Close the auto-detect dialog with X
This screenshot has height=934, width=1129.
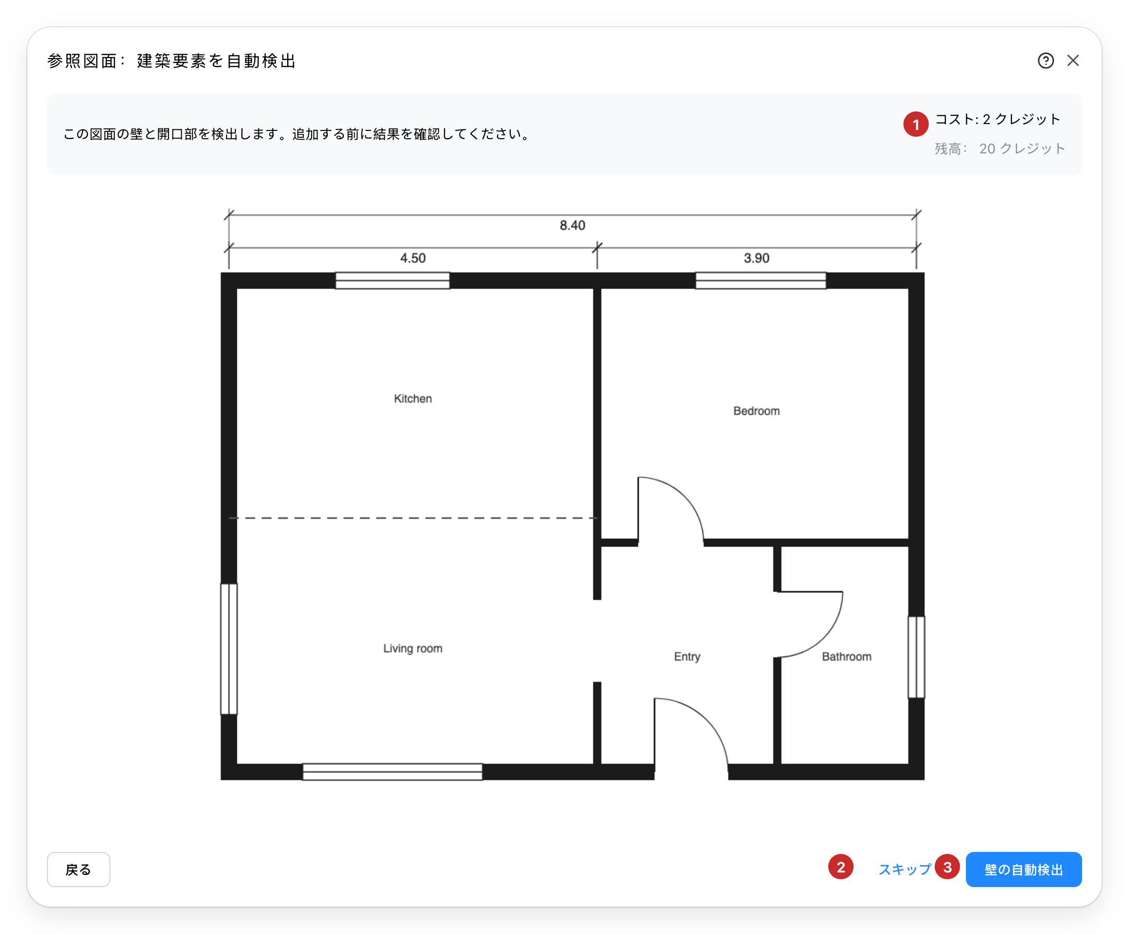1073,61
